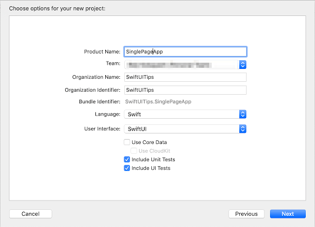Click the "Choose options for your new project" heading

pyautogui.click(x=57, y=9)
